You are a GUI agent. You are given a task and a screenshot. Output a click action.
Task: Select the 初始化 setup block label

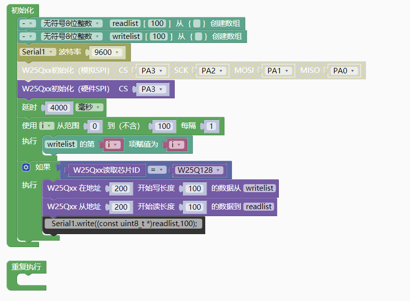[x=23, y=10]
